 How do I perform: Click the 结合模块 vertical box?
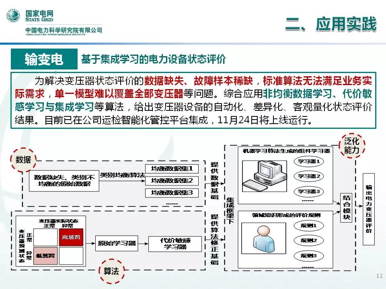pyautogui.click(x=347, y=208)
